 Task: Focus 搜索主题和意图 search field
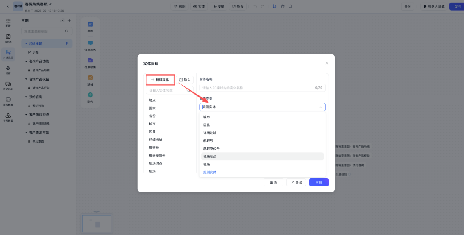point(47,31)
